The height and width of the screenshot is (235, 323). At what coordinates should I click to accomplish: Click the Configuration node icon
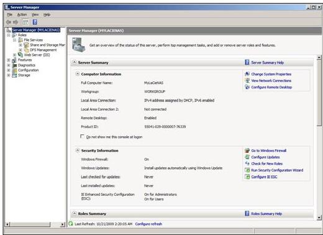14,70
